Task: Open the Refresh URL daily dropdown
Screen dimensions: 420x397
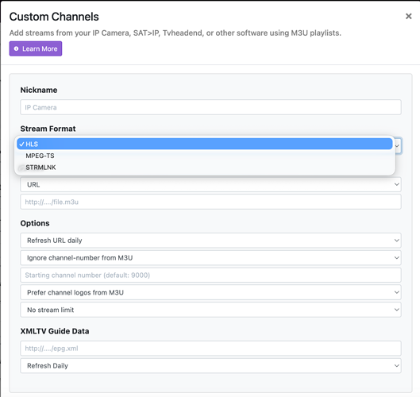Action: point(210,241)
